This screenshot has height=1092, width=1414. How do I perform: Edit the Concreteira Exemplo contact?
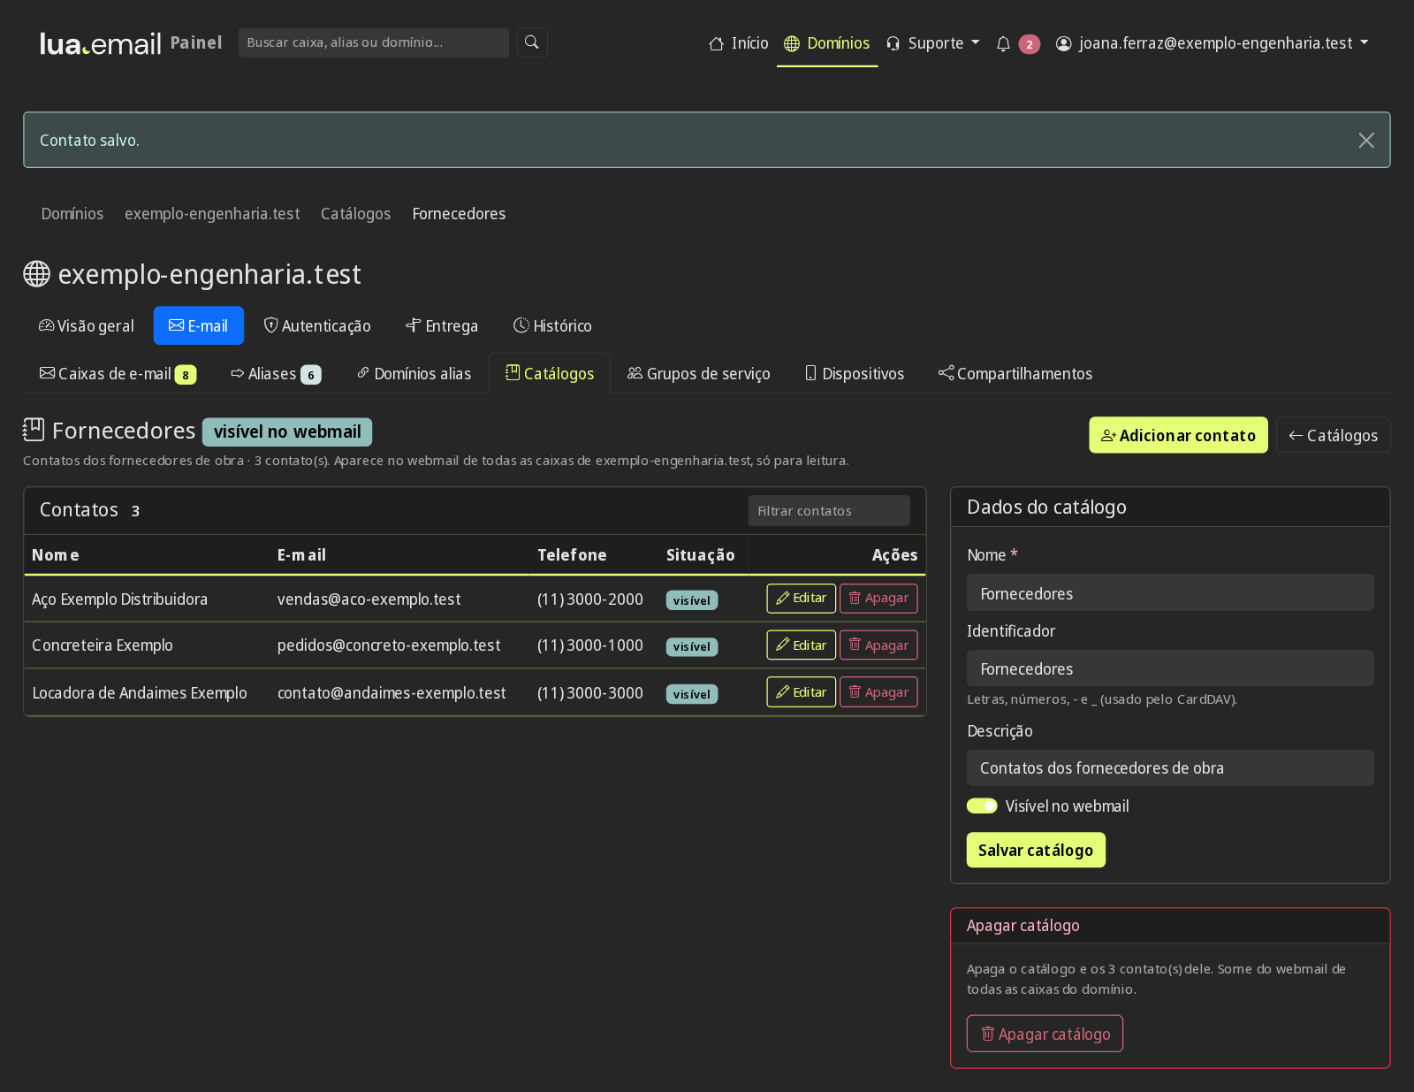(x=801, y=645)
